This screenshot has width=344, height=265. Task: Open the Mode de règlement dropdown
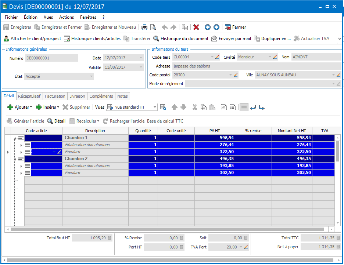333,84
